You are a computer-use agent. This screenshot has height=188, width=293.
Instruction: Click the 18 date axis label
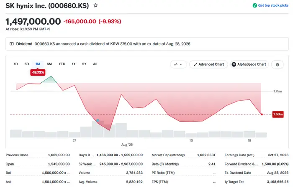249,140
